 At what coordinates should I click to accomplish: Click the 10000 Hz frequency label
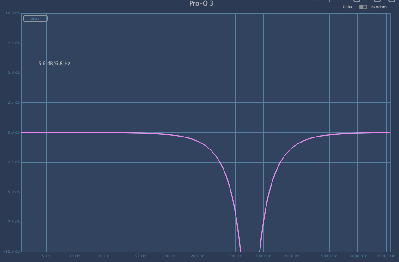pyautogui.click(x=357, y=256)
